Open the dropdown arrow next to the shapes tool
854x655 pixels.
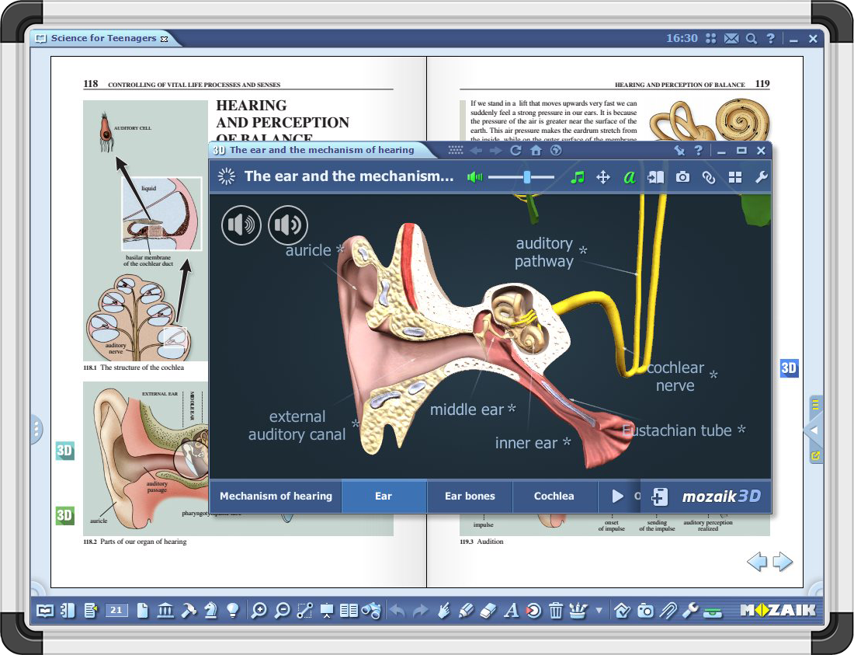pos(598,614)
